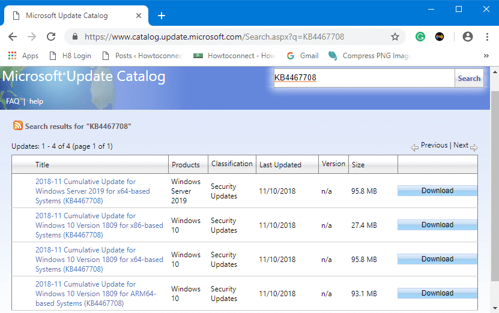This screenshot has width=499, height=313.
Task: Click the KB4467708 search field
Action: [364, 78]
